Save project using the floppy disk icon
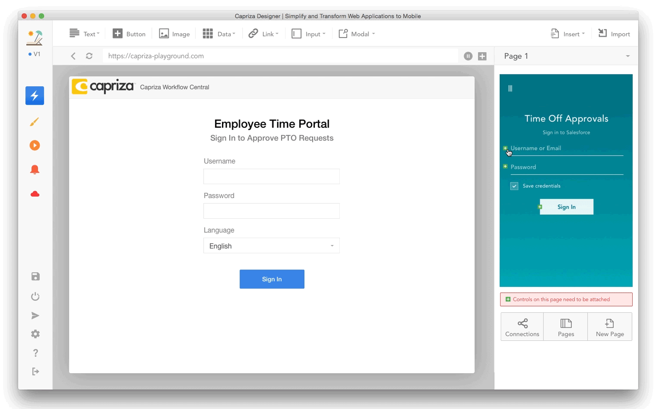659x409 pixels. [x=35, y=276]
